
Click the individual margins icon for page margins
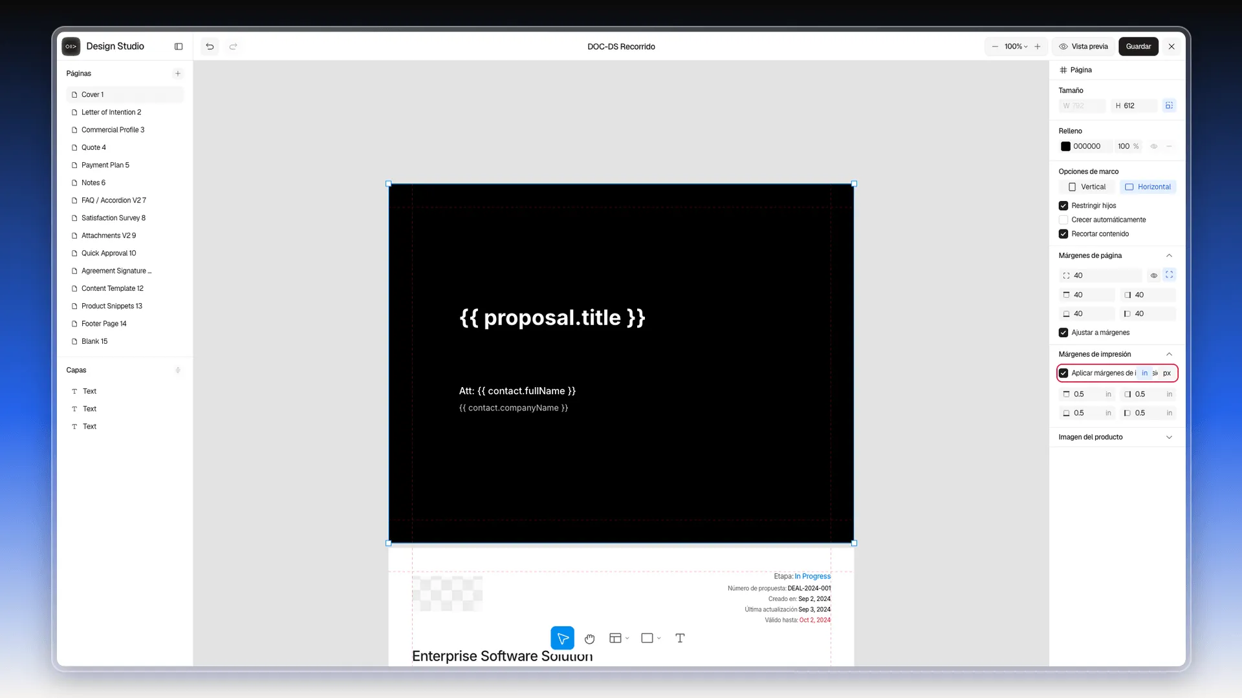click(1169, 275)
